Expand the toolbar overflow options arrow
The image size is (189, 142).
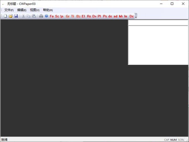coord(136,17)
